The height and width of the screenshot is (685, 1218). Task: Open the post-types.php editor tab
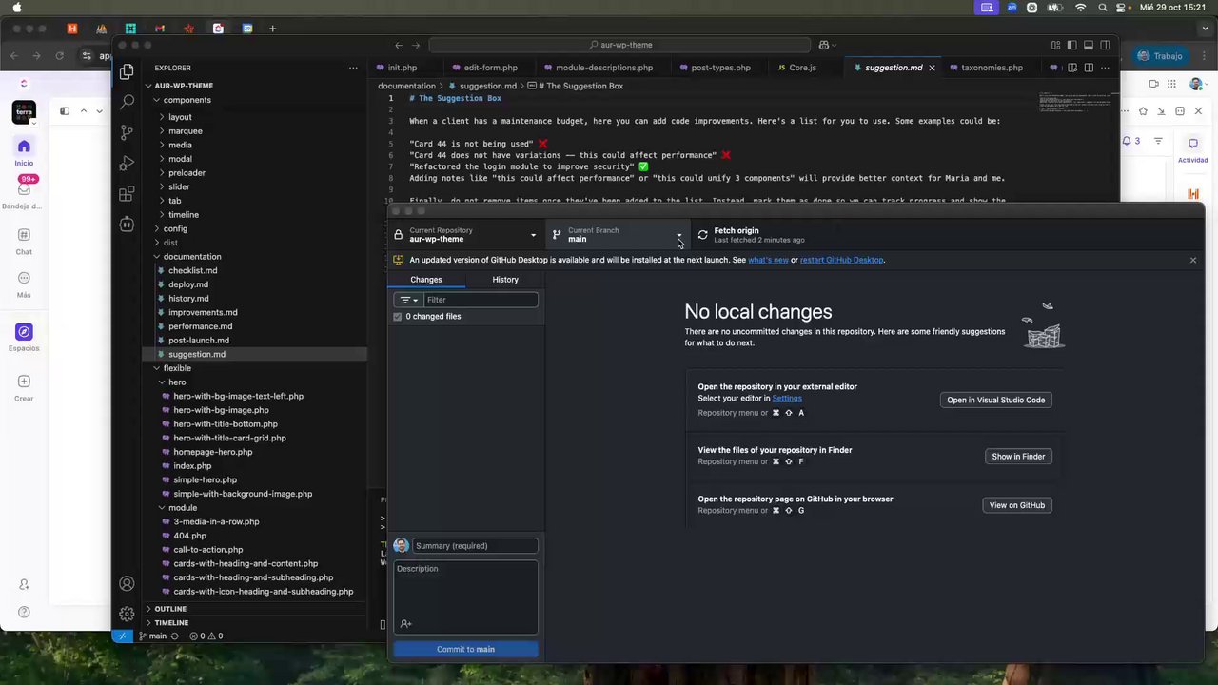(720, 68)
